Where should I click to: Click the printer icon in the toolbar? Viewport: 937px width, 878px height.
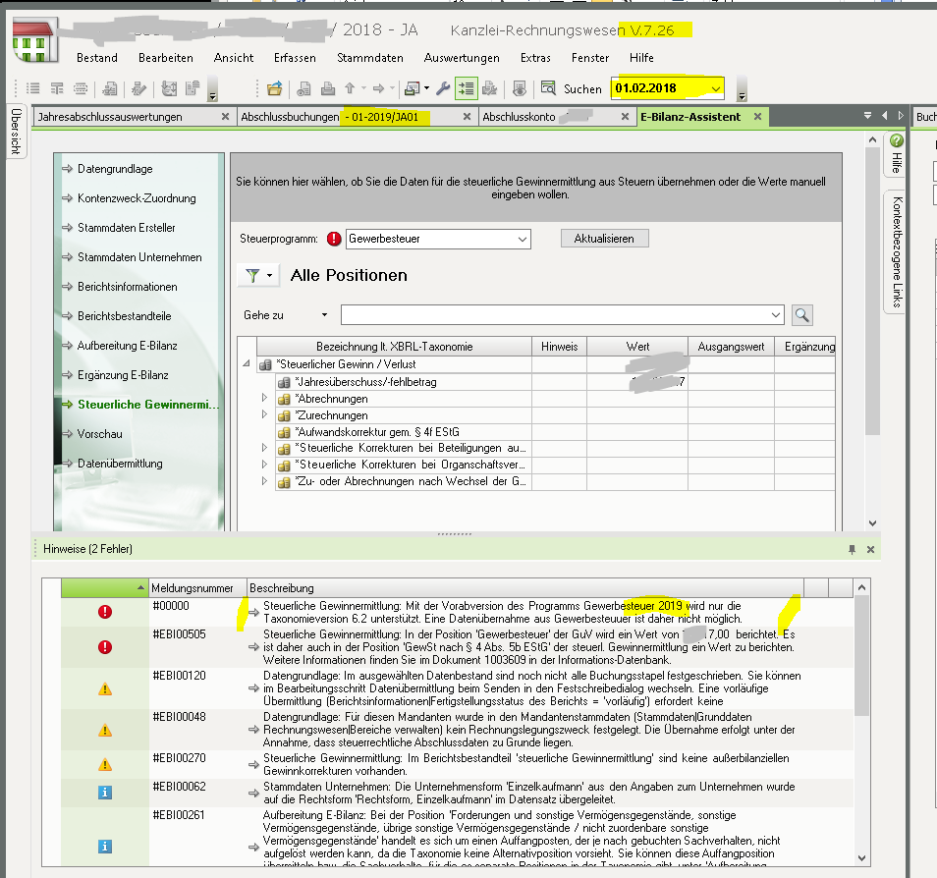[x=327, y=89]
